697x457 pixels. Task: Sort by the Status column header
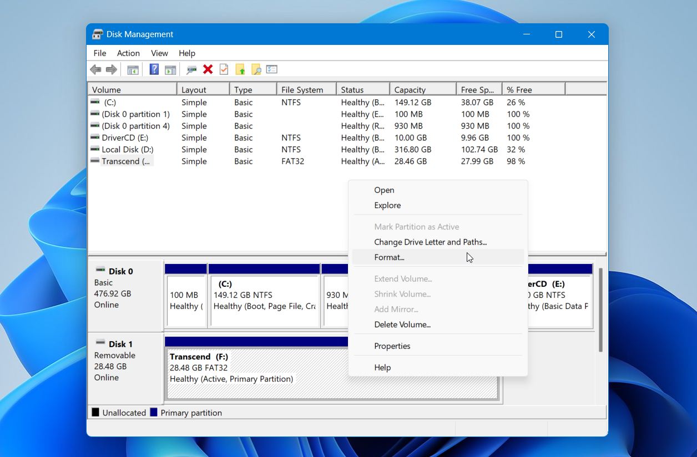coord(363,89)
